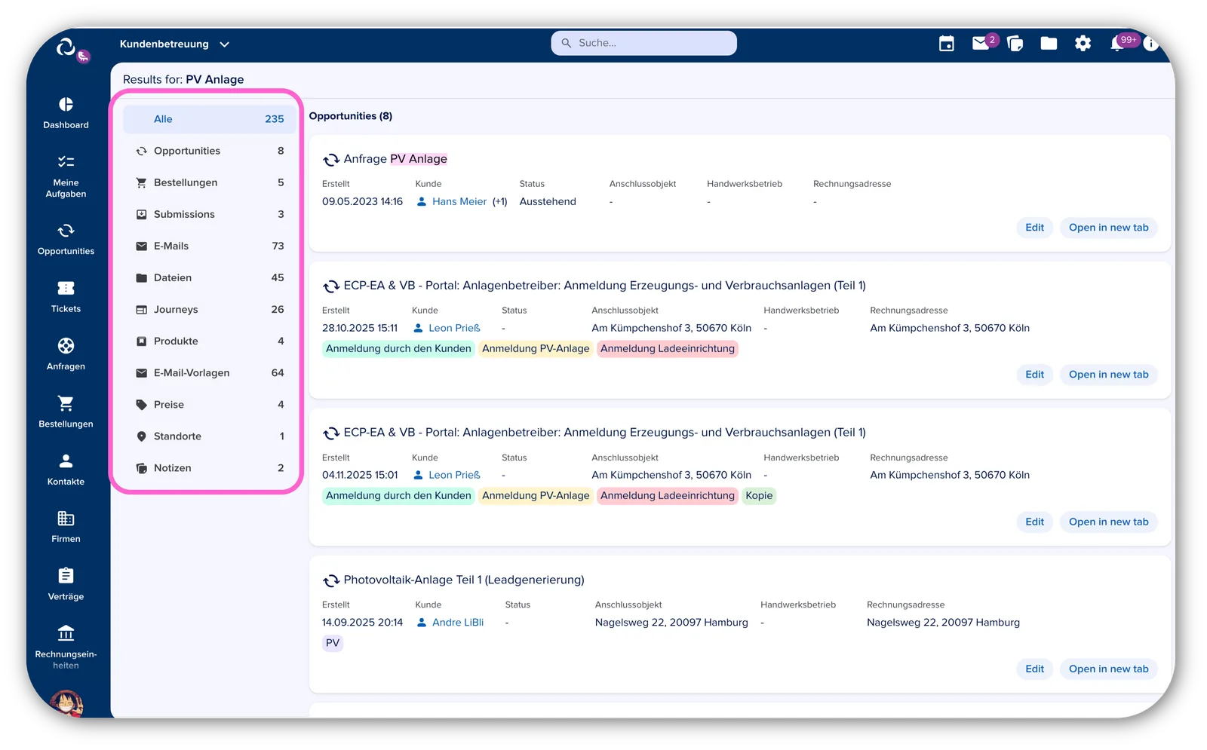Open Leon Prieß contact from 04.11.2025 entry

pos(454,475)
